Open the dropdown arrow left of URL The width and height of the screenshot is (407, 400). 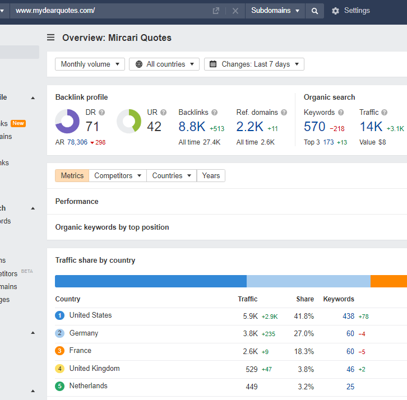click(x=2, y=11)
